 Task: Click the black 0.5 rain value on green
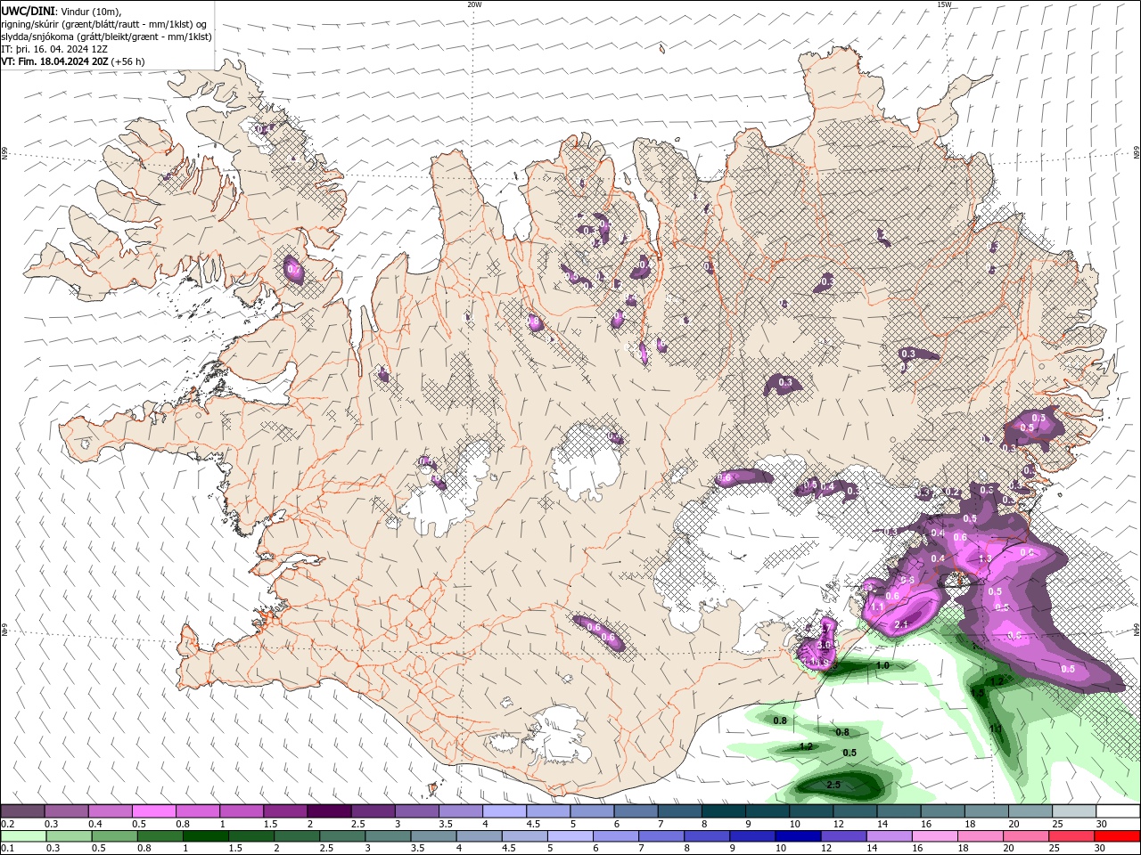pyautogui.click(x=850, y=753)
